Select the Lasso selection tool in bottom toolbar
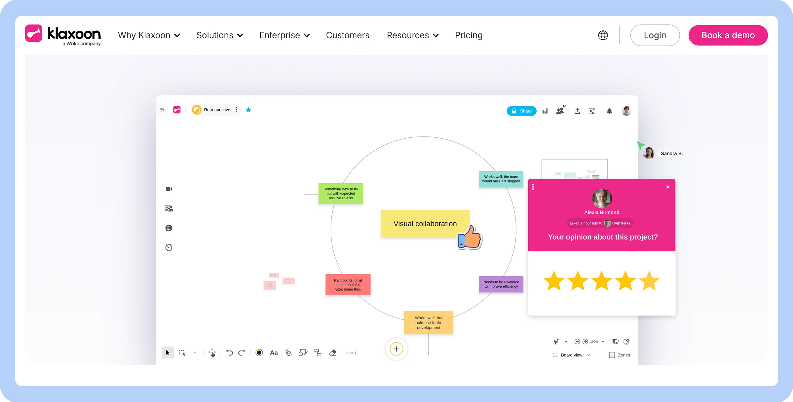Screen dimensions: 793x402 coord(182,352)
